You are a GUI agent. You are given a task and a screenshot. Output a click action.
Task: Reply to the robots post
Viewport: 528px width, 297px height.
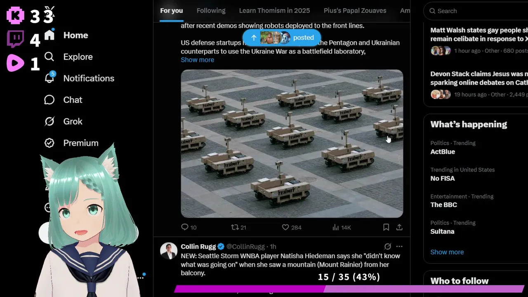[x=189, y=227]
